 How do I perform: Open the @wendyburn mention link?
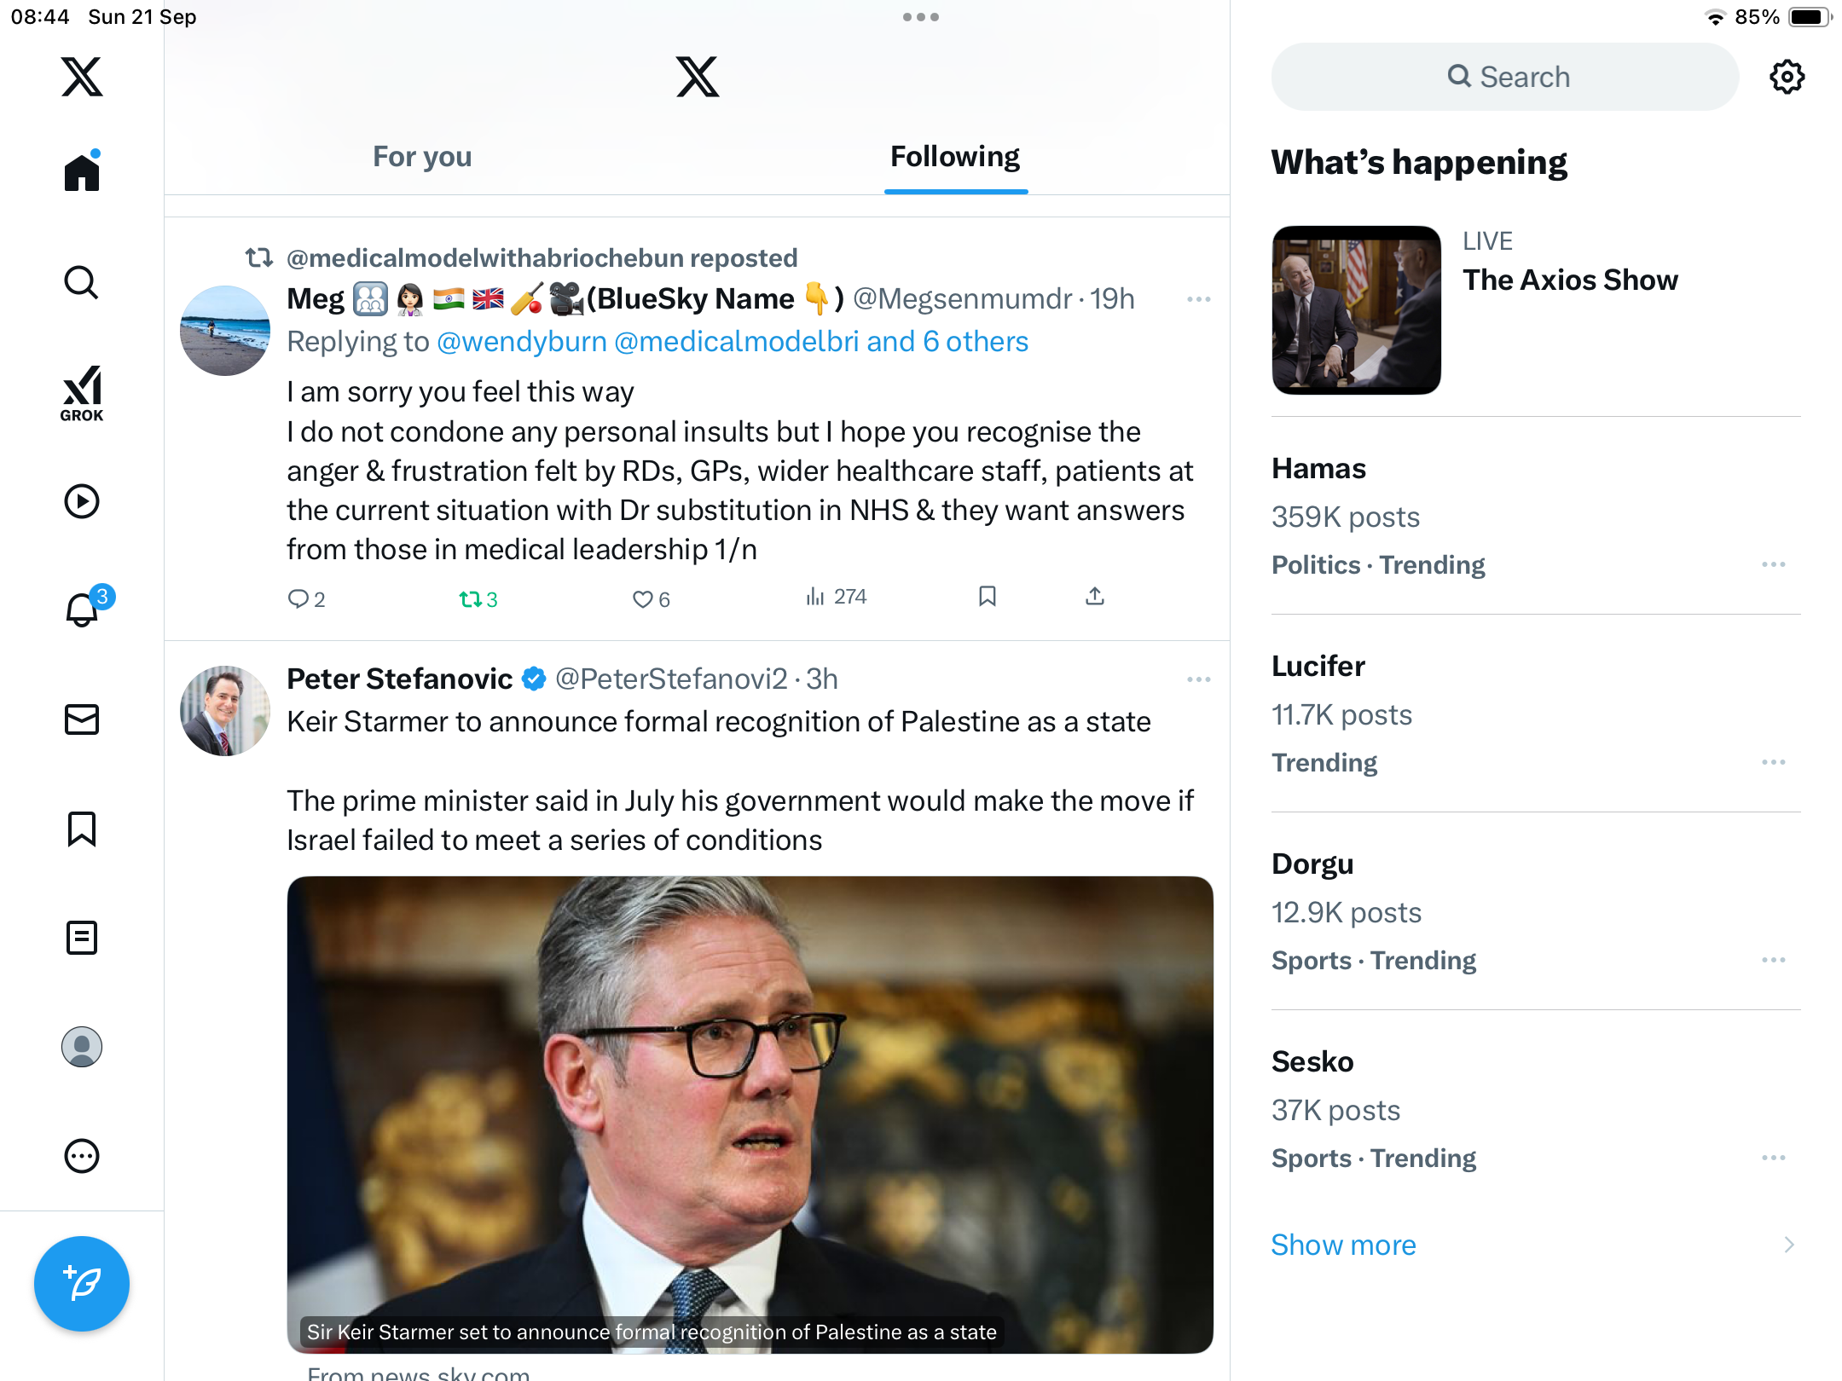point(522,342)
